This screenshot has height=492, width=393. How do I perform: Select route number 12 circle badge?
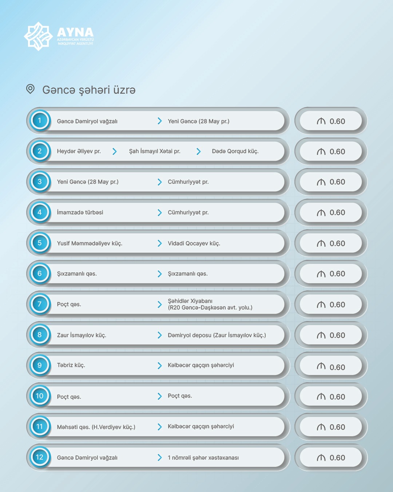point(40,457)
